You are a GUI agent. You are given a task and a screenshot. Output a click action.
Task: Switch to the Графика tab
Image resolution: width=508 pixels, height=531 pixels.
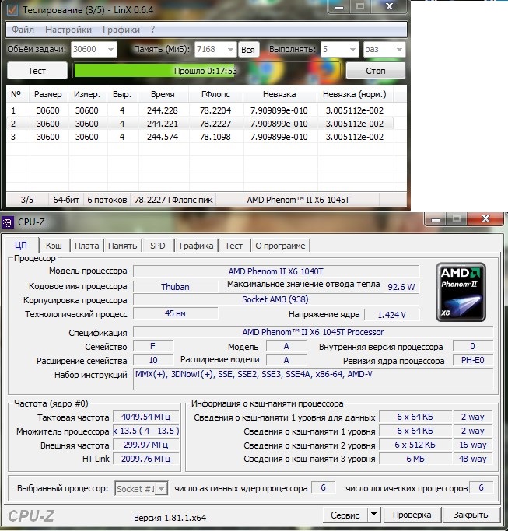pyautogui.click(x=197, y=246)
